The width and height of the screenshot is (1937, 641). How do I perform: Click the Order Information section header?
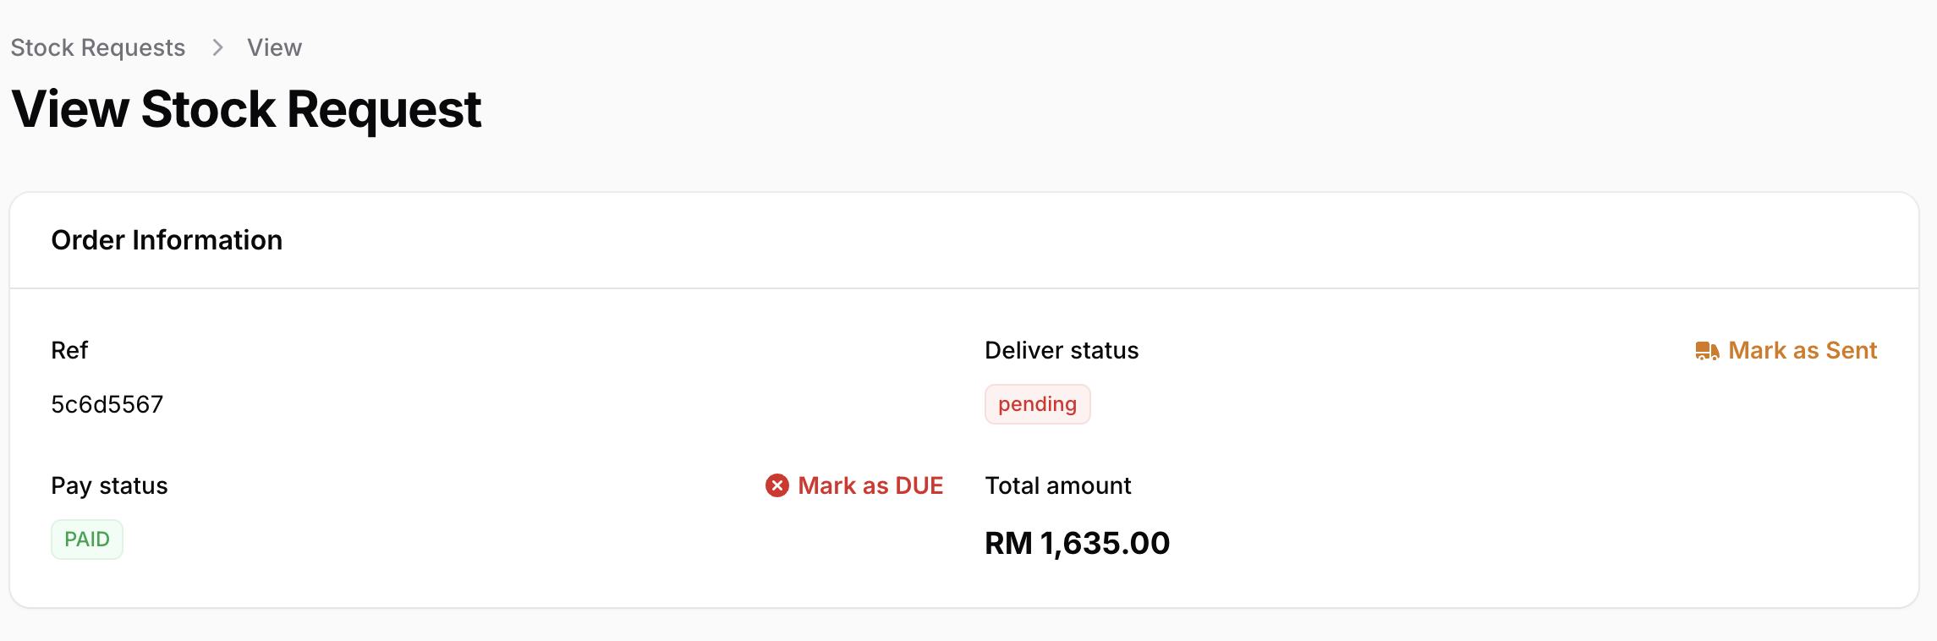coord(167,240)
